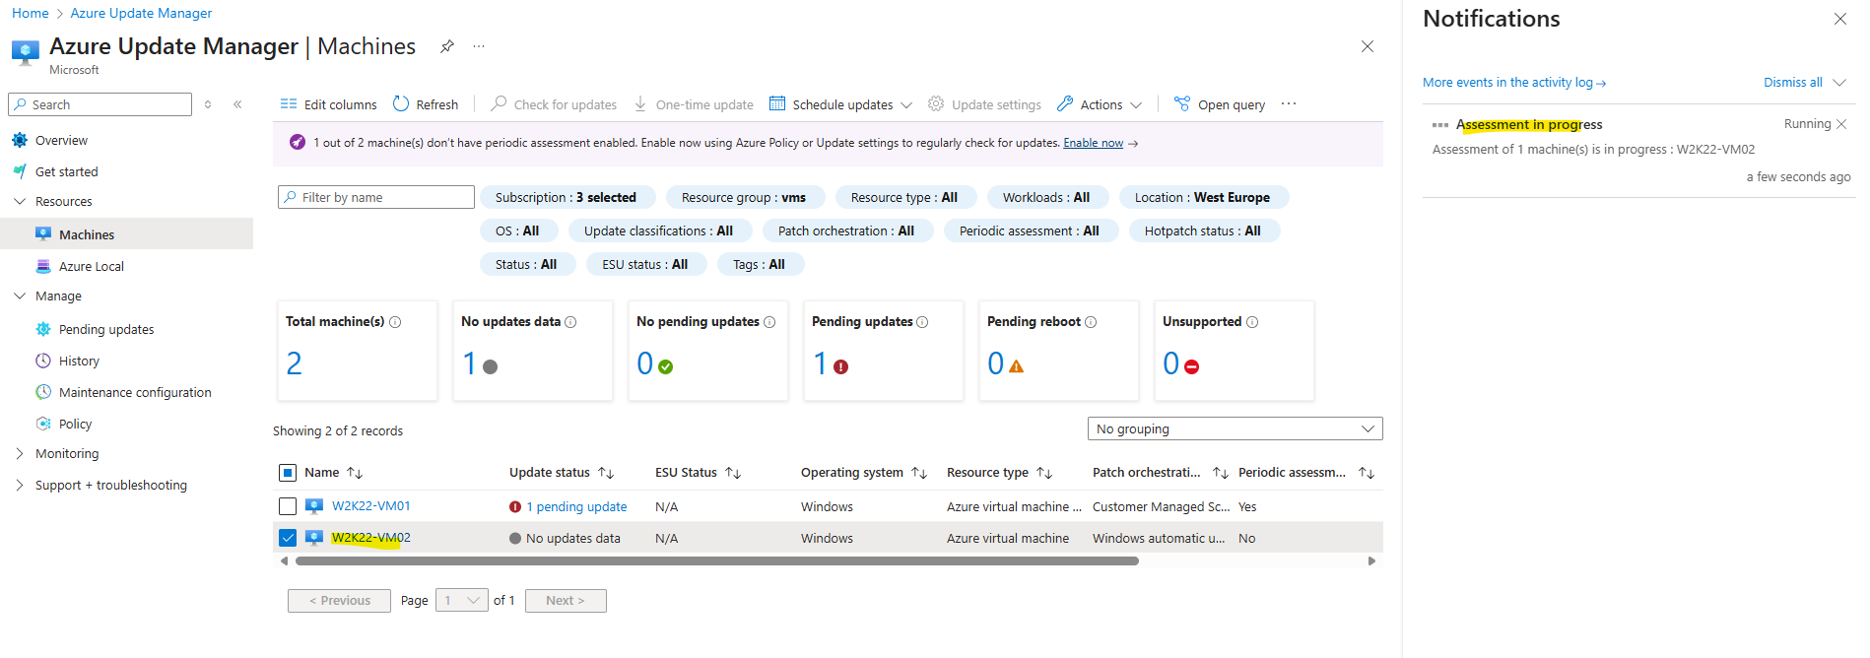The width and height of the screenshot is (1870, 658).
Task: Sort by Resource type column
Action: pos(1044,473)
